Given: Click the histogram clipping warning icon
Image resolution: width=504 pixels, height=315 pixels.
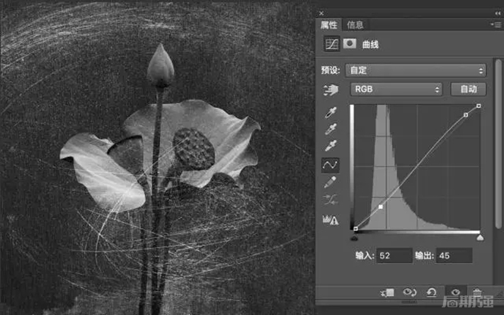Looking at the screenshot, I should pyautogui.click(x=330, y=219).
